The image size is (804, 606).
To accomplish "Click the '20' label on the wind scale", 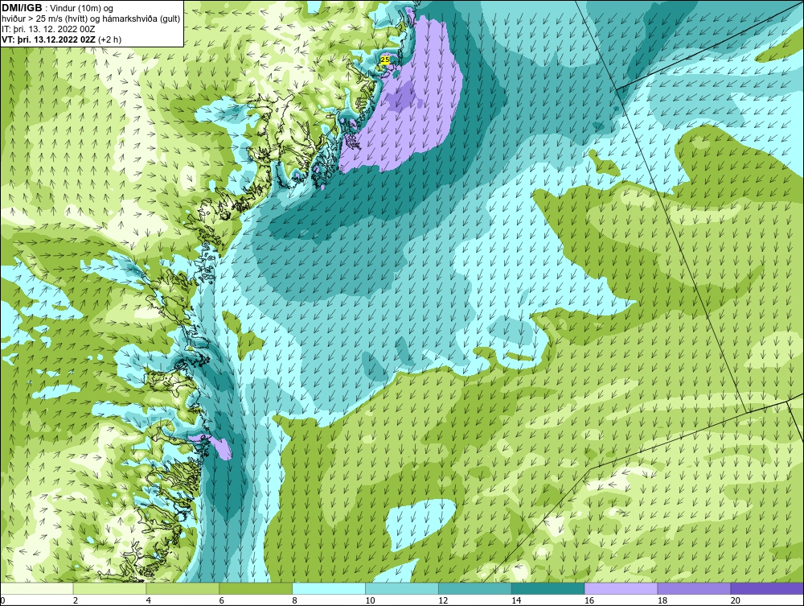I will click(x=736, y=600).
